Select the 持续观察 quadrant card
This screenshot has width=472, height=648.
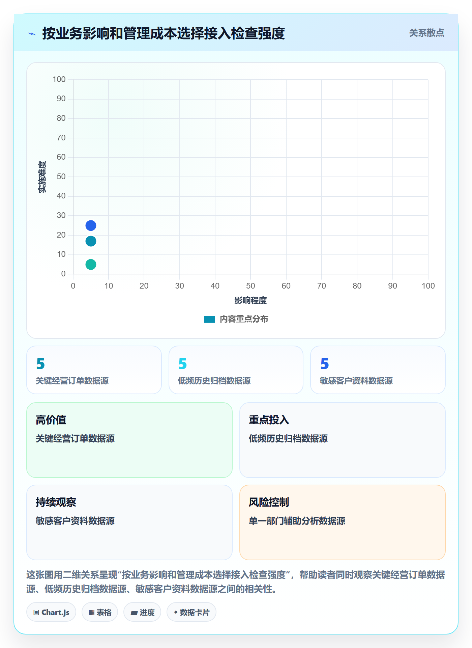click(129, 522)
